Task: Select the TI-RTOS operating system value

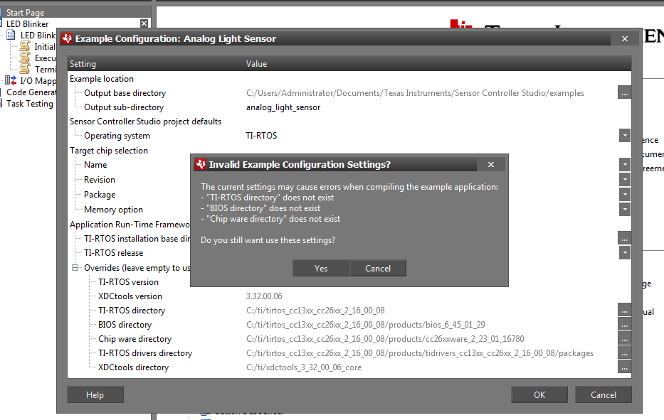Action: [261, 136]
